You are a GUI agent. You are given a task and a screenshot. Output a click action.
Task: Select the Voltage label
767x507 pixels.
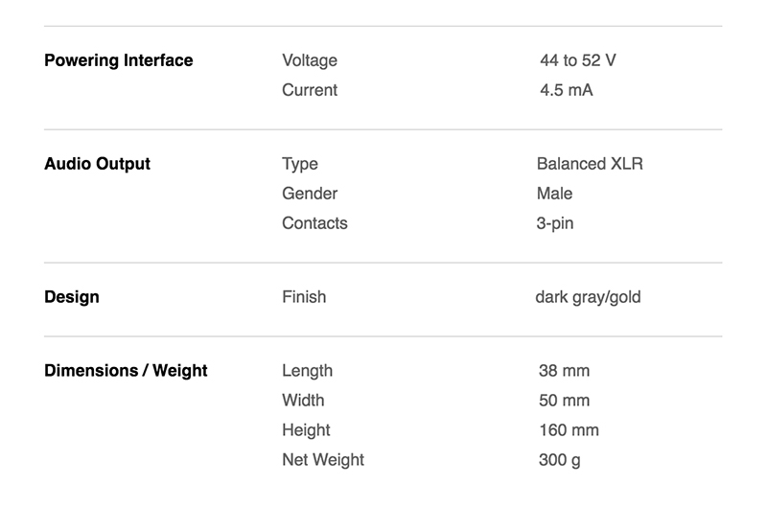[310, 60]
